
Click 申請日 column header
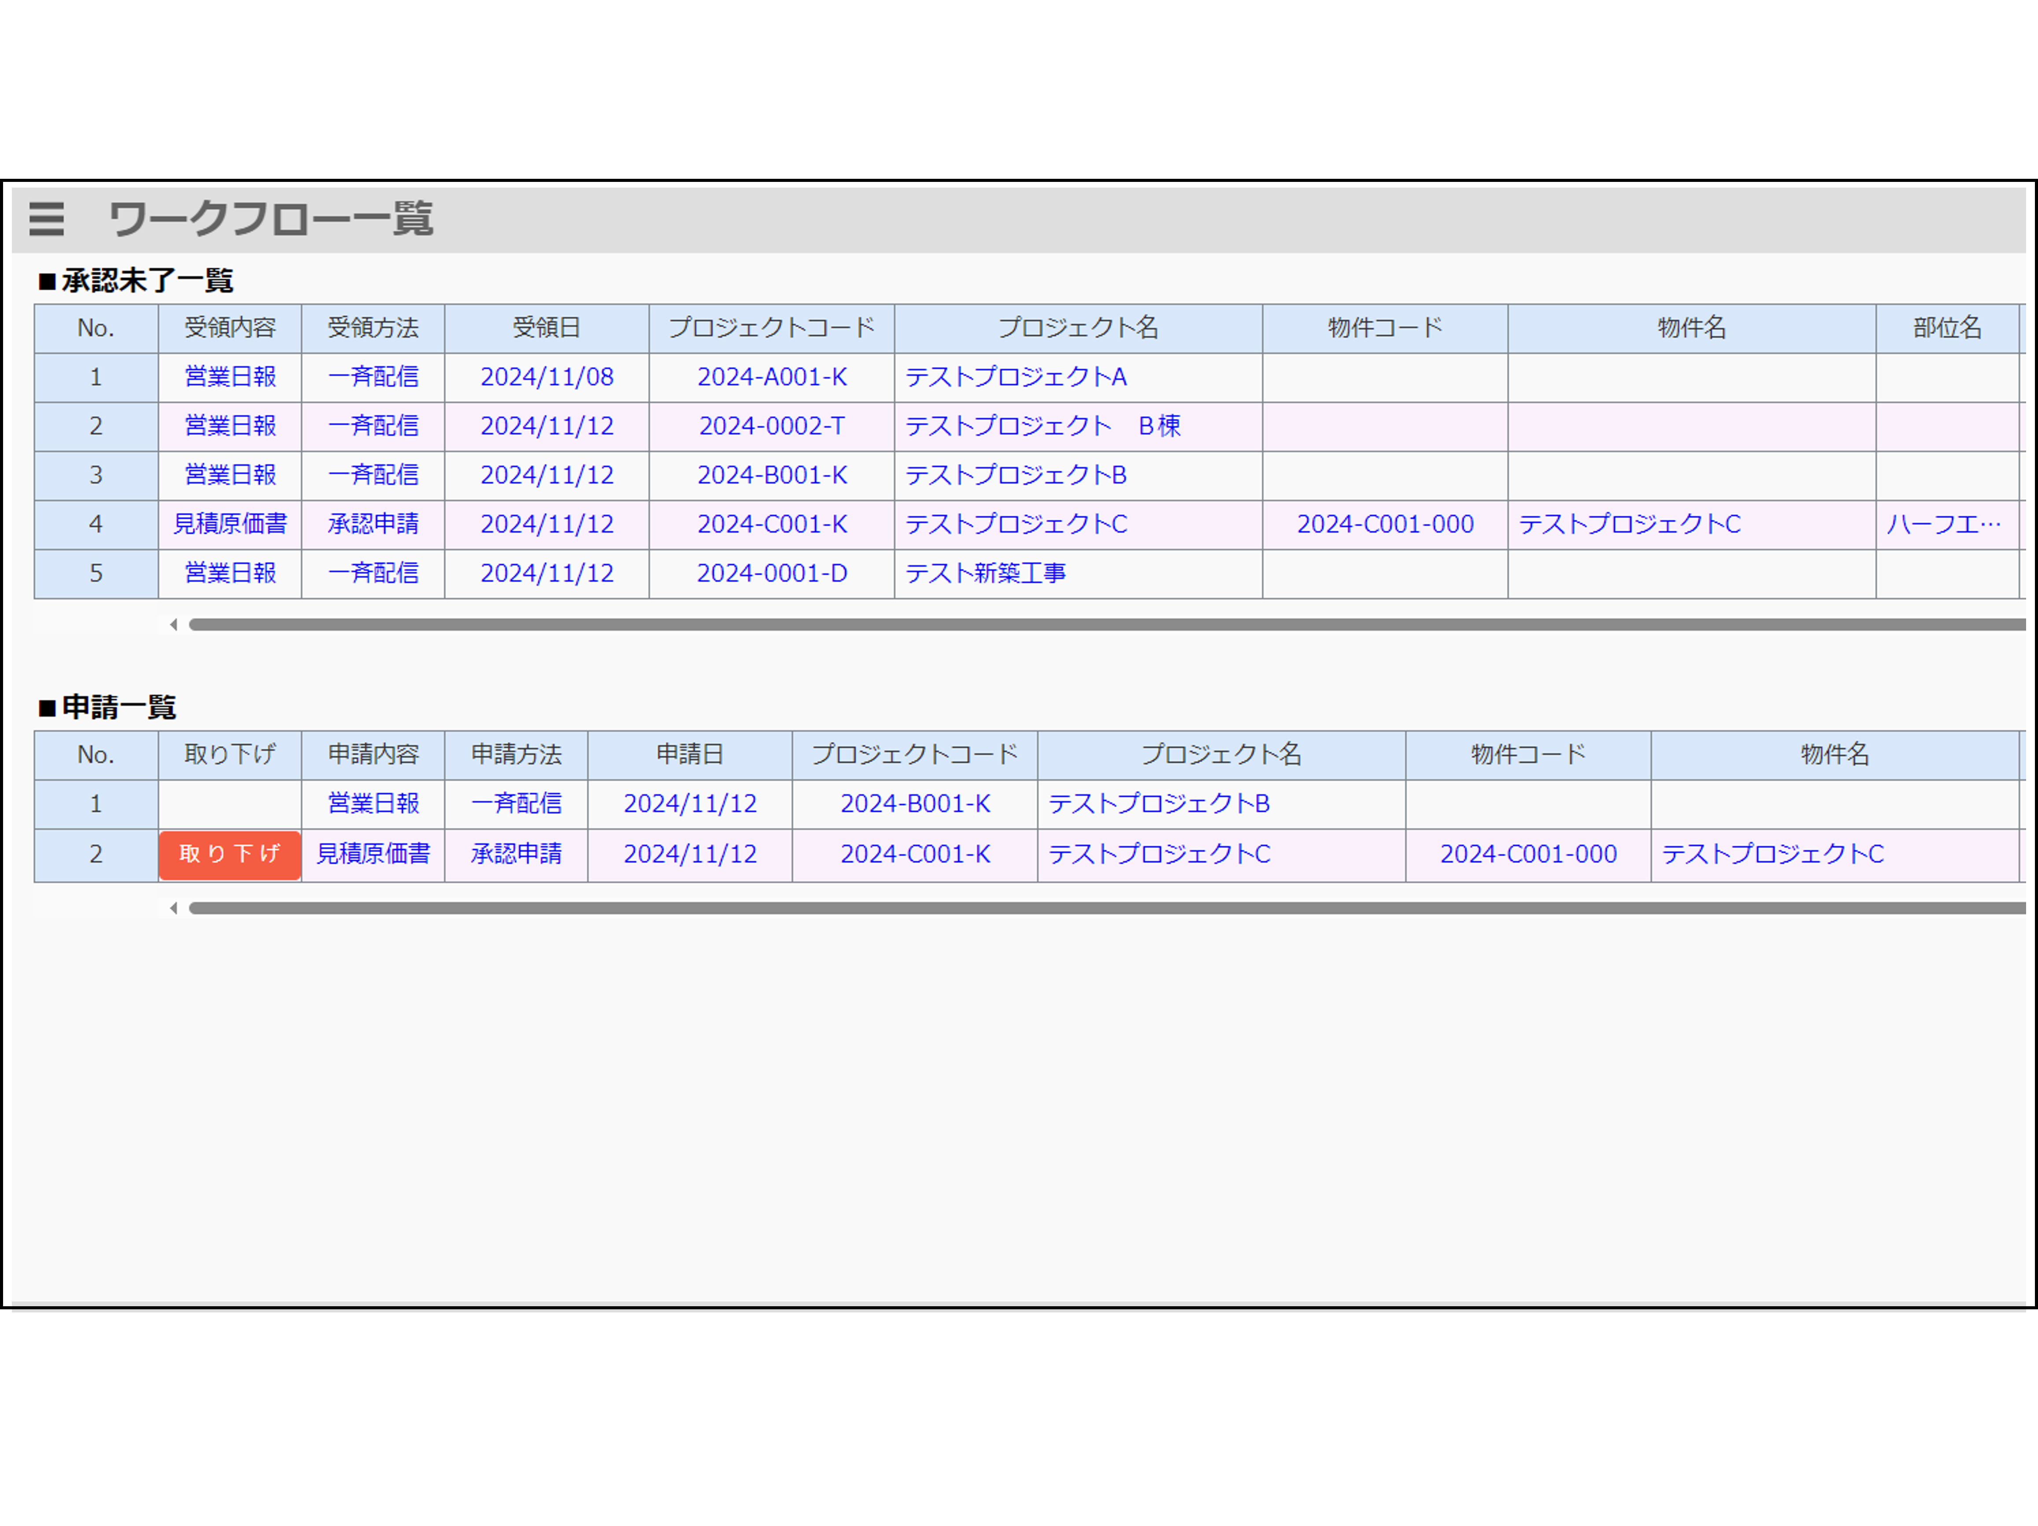coord(690,755)
